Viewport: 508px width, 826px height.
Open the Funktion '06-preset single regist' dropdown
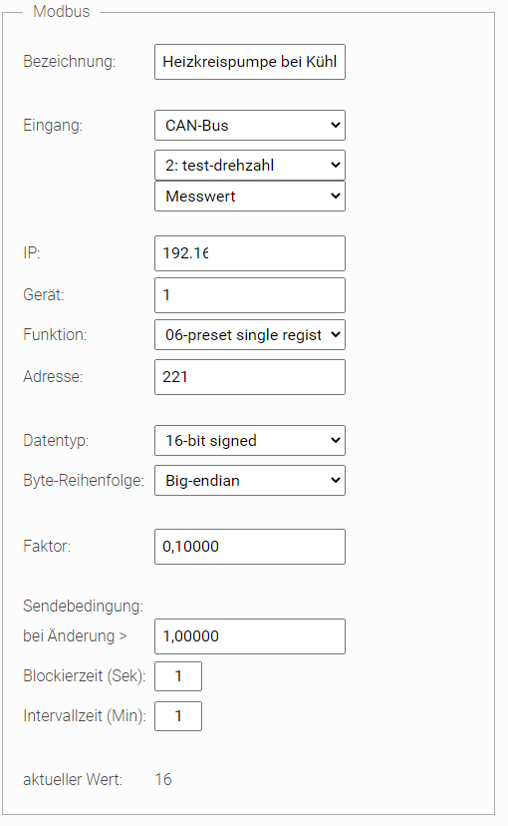click(250, 335)
